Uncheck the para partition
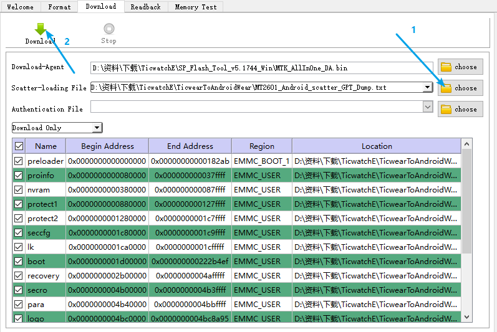497x332 pixels. (x=18, y=305)
